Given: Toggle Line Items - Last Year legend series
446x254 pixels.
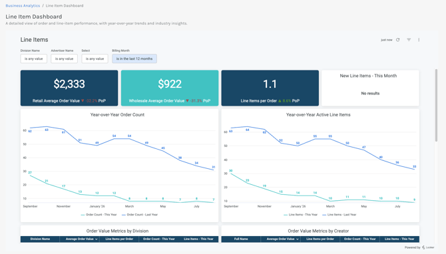Looking at the screenshot, I should [x=339, y=215].
